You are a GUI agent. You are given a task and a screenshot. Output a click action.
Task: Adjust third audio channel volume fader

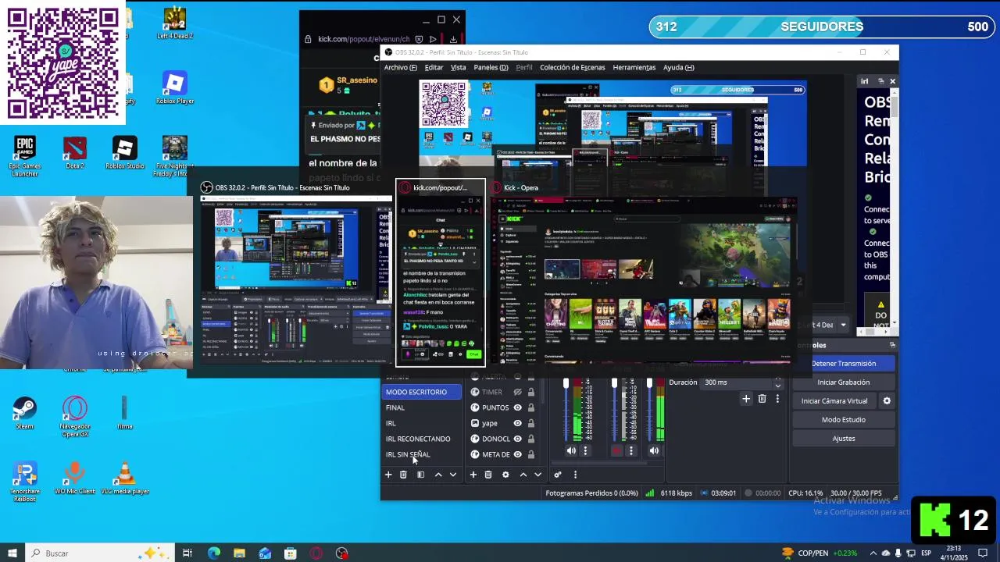click(649, 383)
